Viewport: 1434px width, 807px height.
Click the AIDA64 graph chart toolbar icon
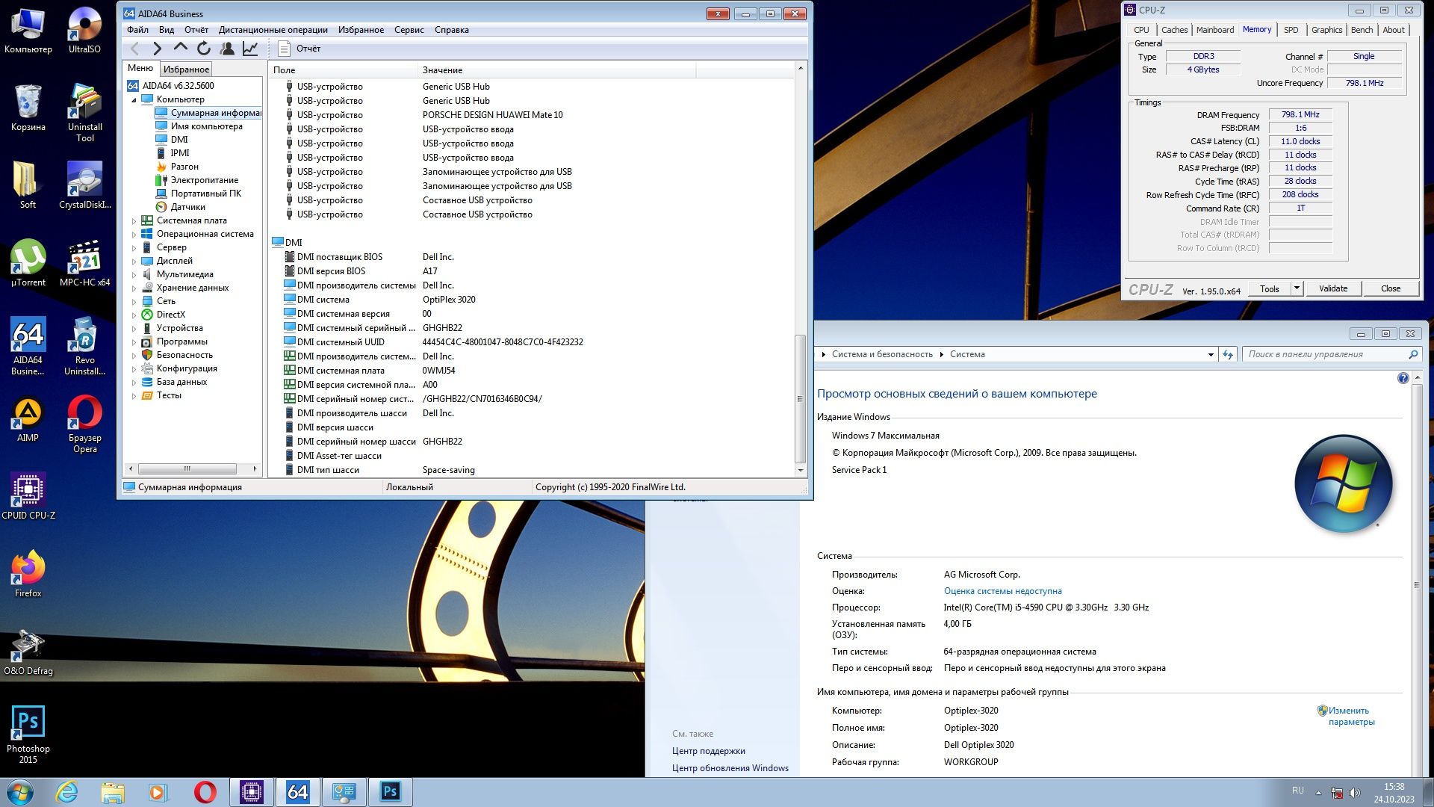click(x=250, y=49)
